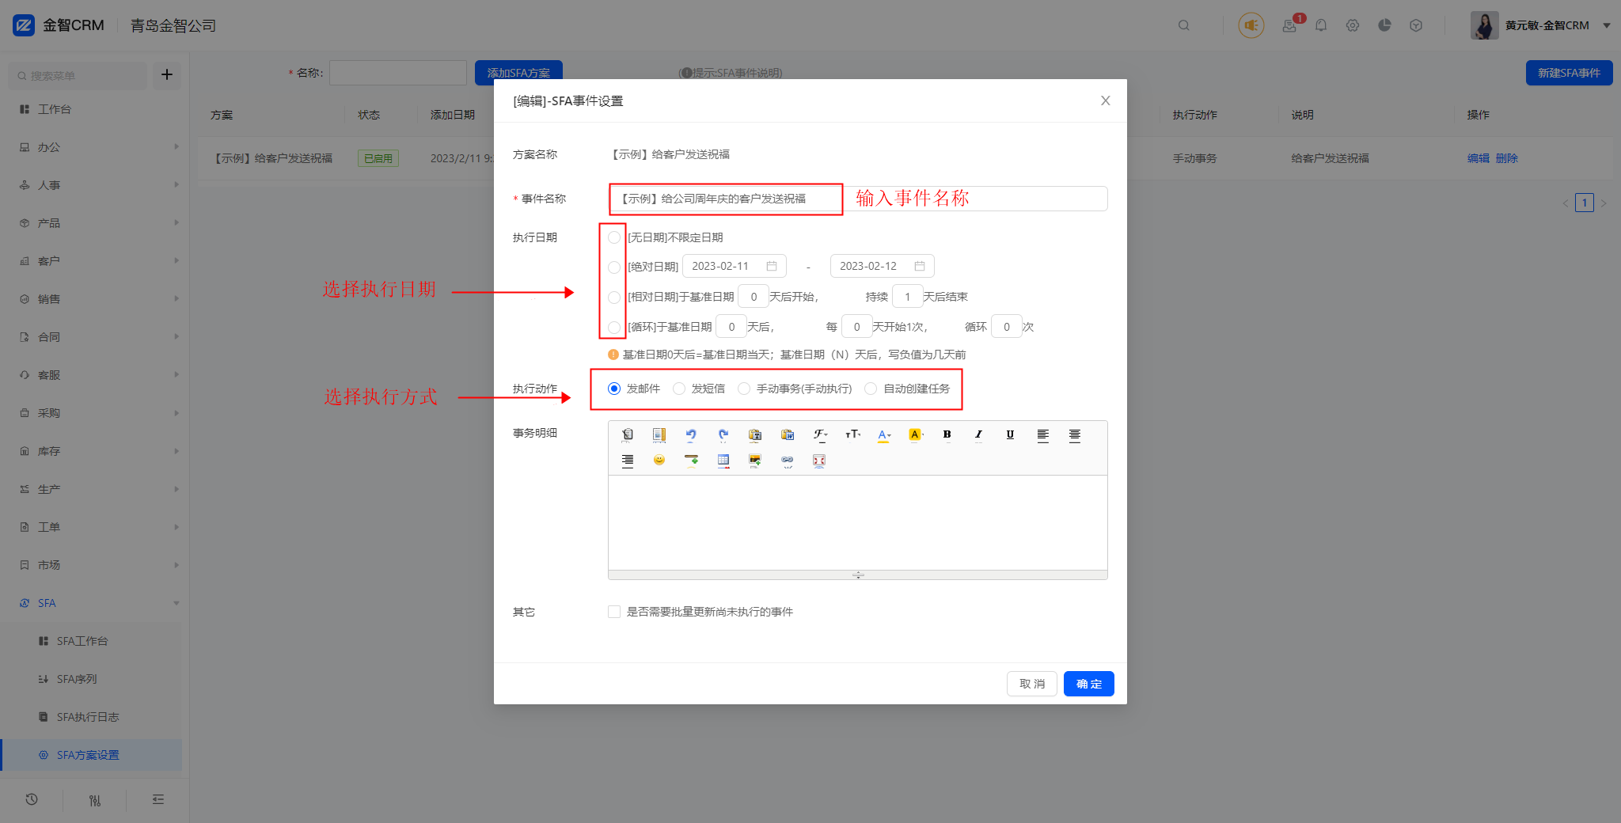This screenshot has height=823, width=1621.
Task: Toggle bold formatting in the editor
Action: coord(947,434)
